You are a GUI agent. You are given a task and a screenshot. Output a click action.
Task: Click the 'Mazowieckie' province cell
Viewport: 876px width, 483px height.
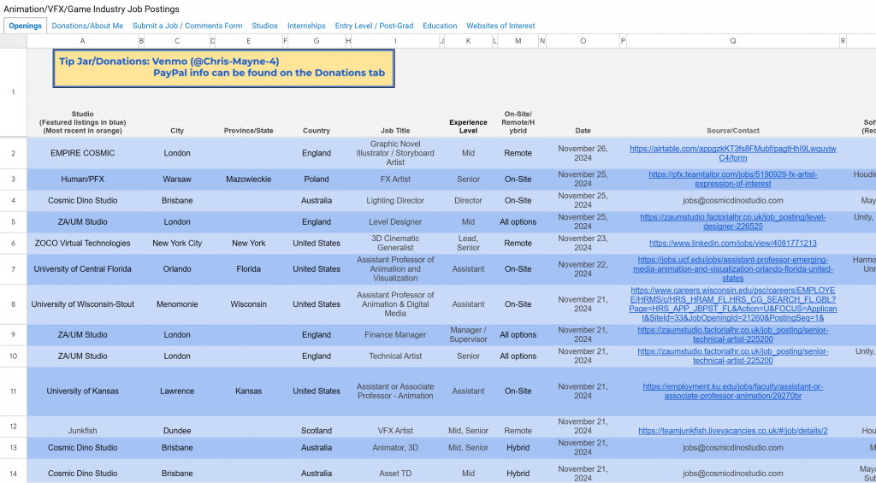[249, 180]
